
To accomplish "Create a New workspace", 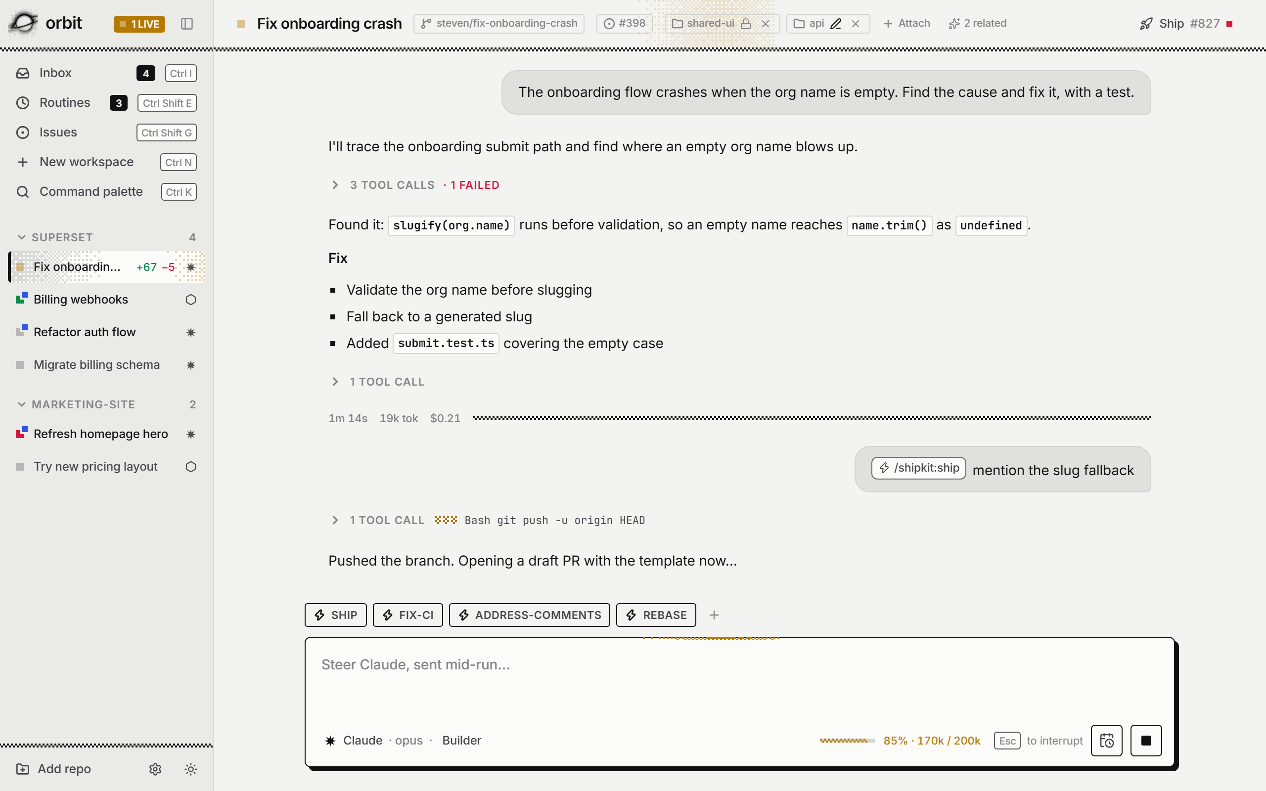I will [106, 162].
